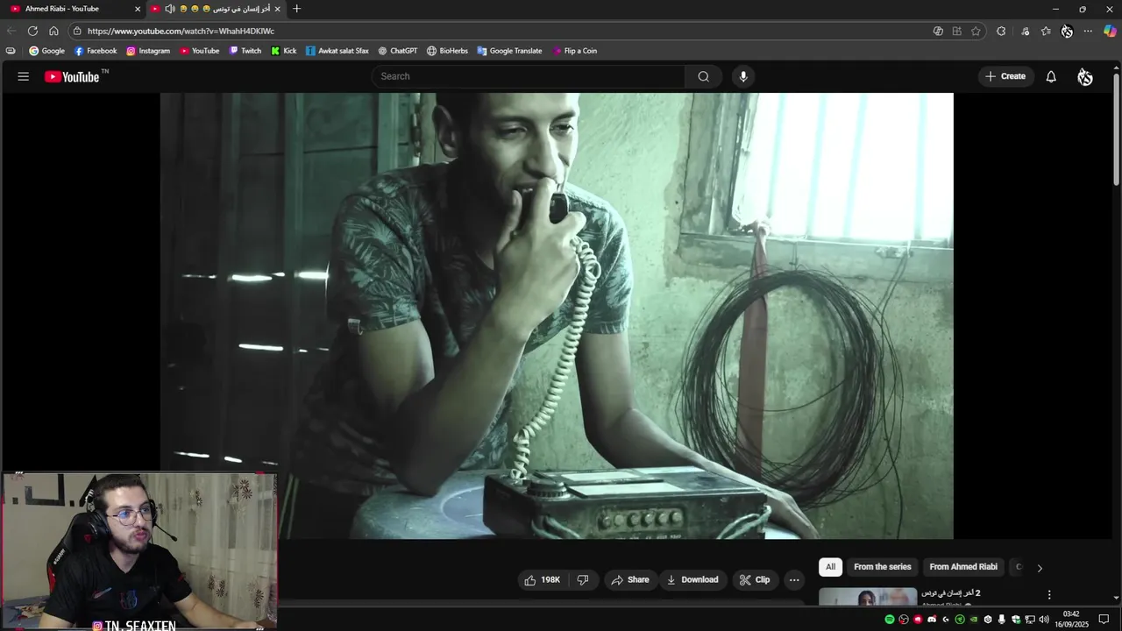The height and width of the screenshot is (631, 1122).
Task: Go to the browser home page
Action: click(53, 31)
